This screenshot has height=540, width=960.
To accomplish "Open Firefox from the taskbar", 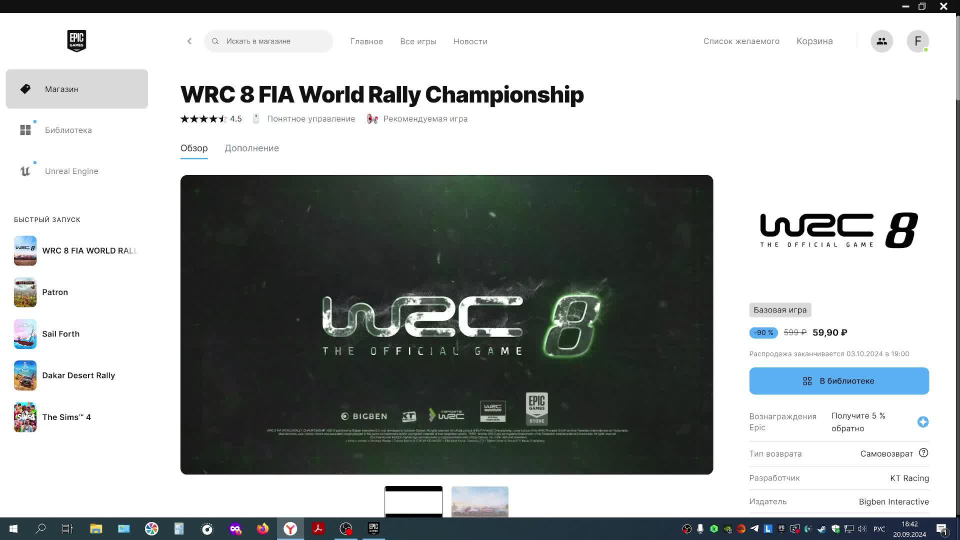I will [x=262, y=528].
